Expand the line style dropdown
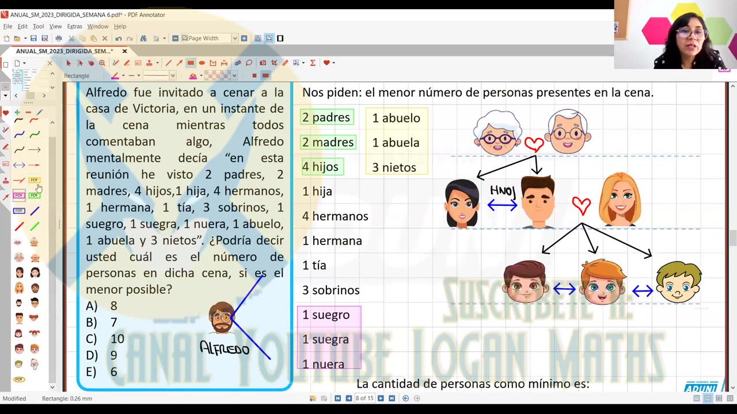The width and height of the screenshot is (737, 414). (173, 75)
